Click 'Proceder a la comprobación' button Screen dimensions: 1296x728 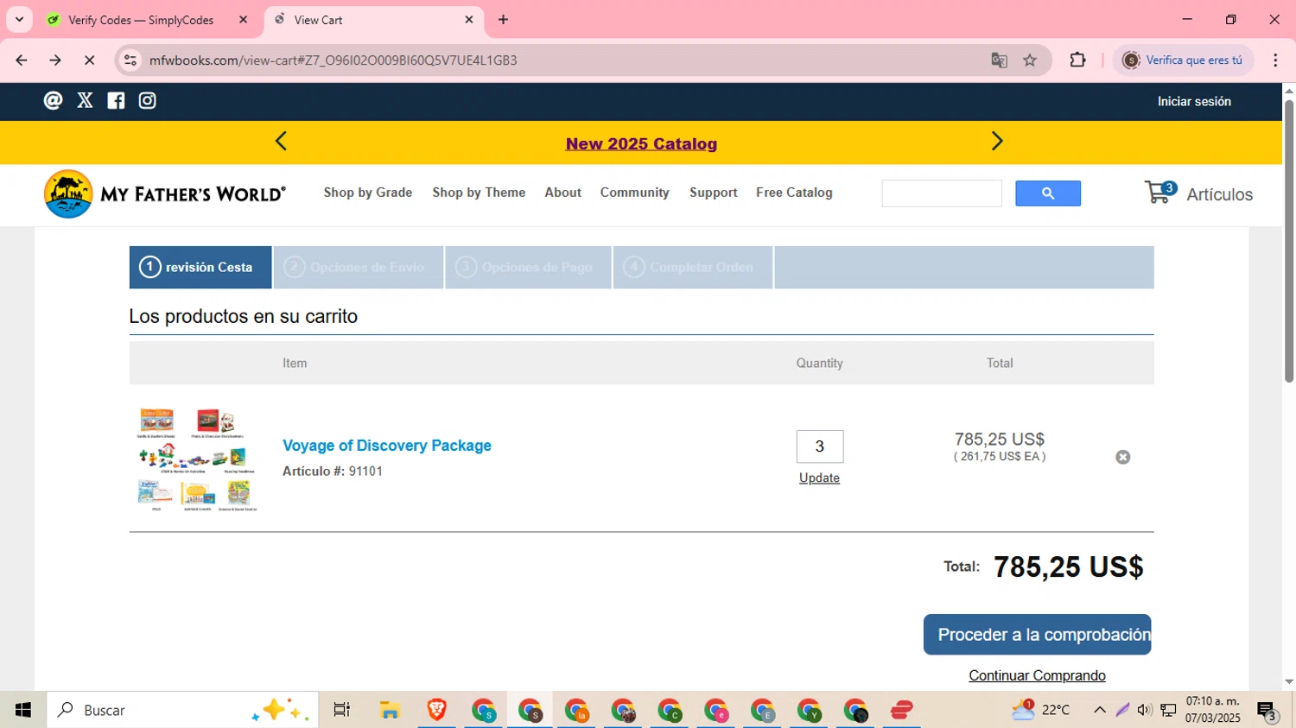[x=1038, y=635]
